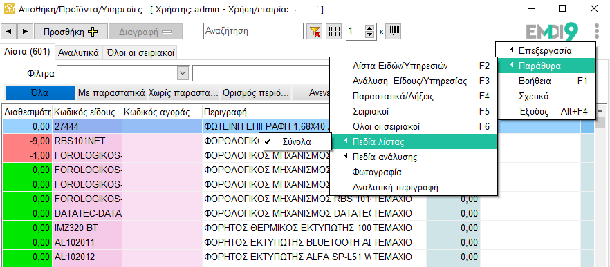610x267 pixels.
Task: Click the -9,00 availability cell
Action: (x=27, y=141)
